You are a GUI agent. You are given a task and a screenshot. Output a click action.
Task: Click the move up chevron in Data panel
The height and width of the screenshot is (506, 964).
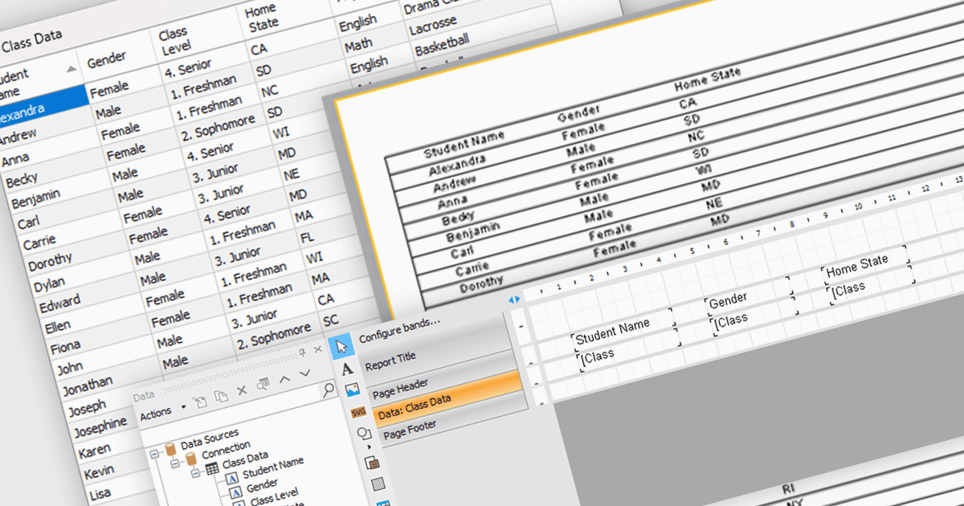pyautogui.click(x=284, y=378)
